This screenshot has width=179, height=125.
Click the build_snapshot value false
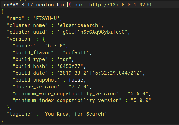tap(76, 80)
